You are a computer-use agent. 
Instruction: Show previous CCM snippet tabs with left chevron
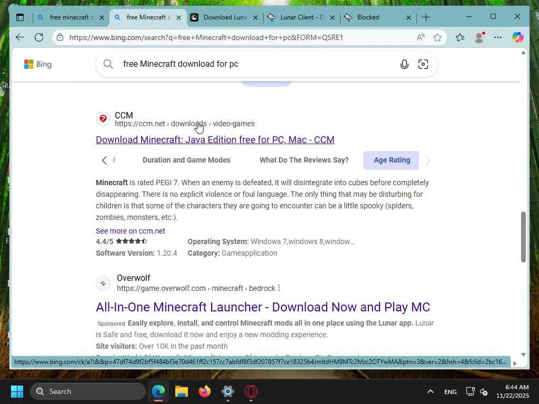(104, 160)
